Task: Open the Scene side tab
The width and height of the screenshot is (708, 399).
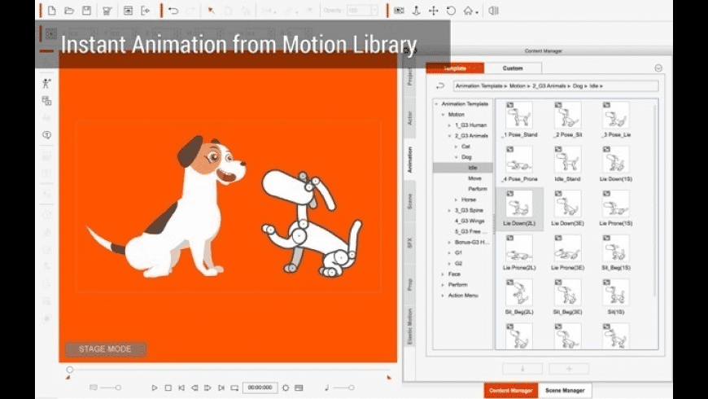Action: (x=410, y=201)
